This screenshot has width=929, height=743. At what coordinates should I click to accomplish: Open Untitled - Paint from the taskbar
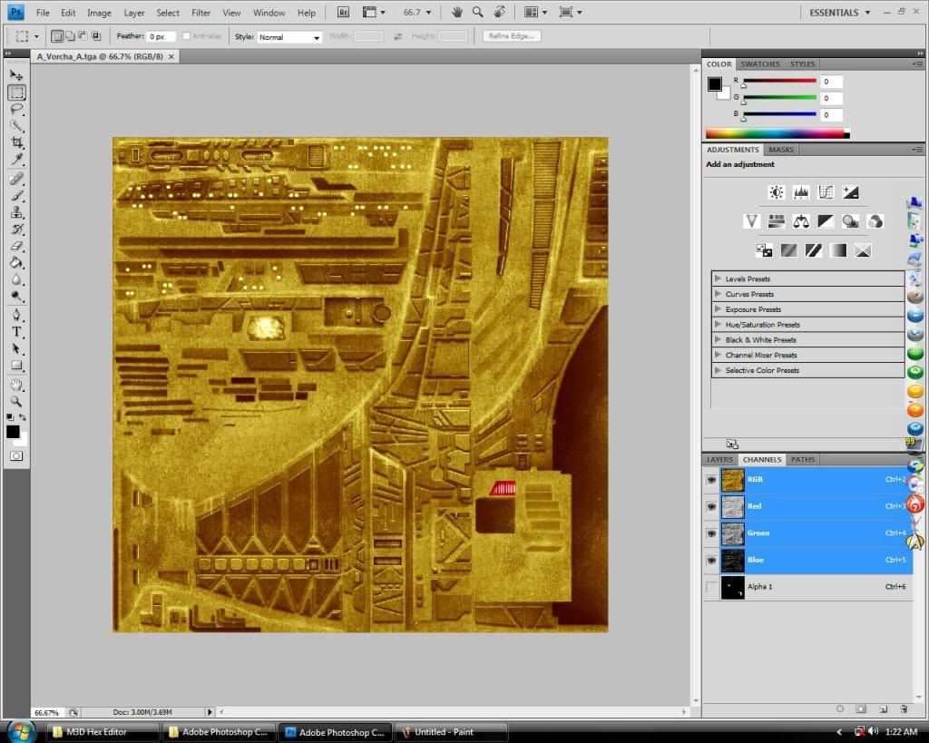tap(451, 732)
